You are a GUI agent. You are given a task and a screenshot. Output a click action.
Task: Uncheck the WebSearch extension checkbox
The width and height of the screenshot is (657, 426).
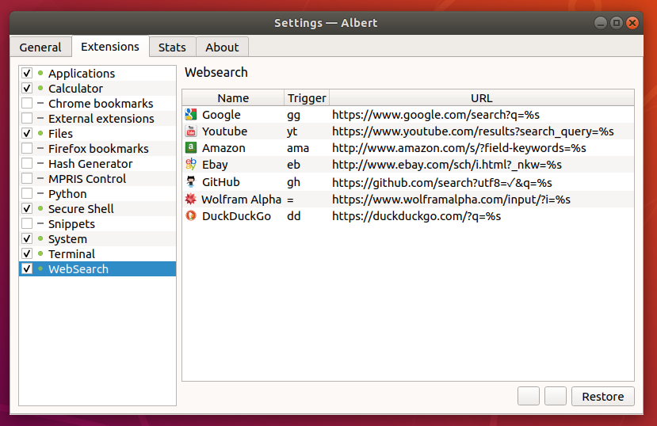[27, 269]
